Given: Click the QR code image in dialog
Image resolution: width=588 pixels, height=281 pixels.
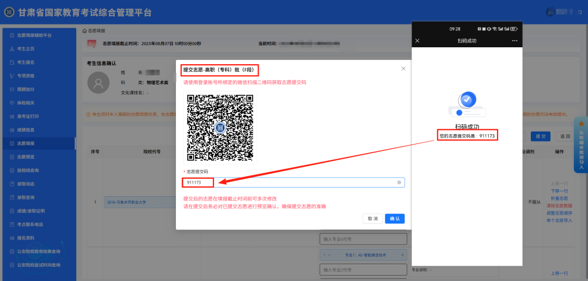Looking at the screenshot, I should tap(220, 128).
